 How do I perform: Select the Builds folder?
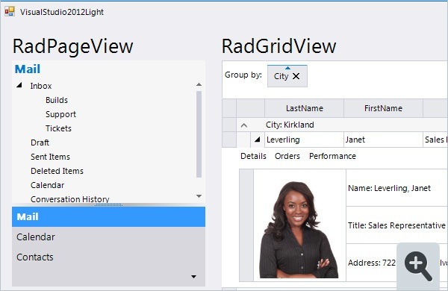point(57,100)
